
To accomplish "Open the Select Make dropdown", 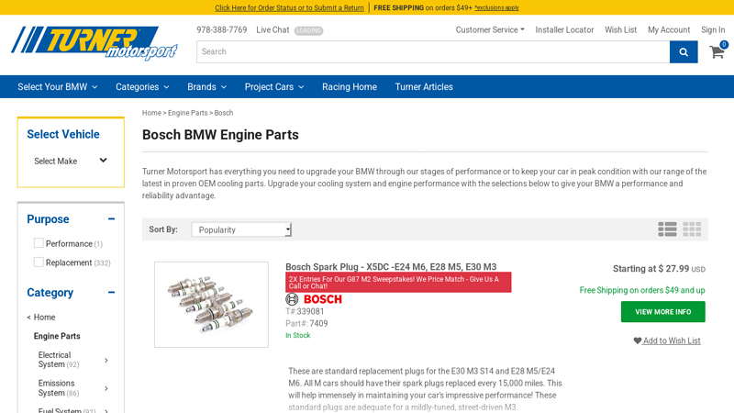I will (71, 161).
